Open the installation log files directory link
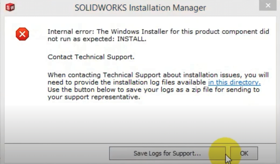The height and width of the screenshot is (164, 280). (x=234, y=82)
